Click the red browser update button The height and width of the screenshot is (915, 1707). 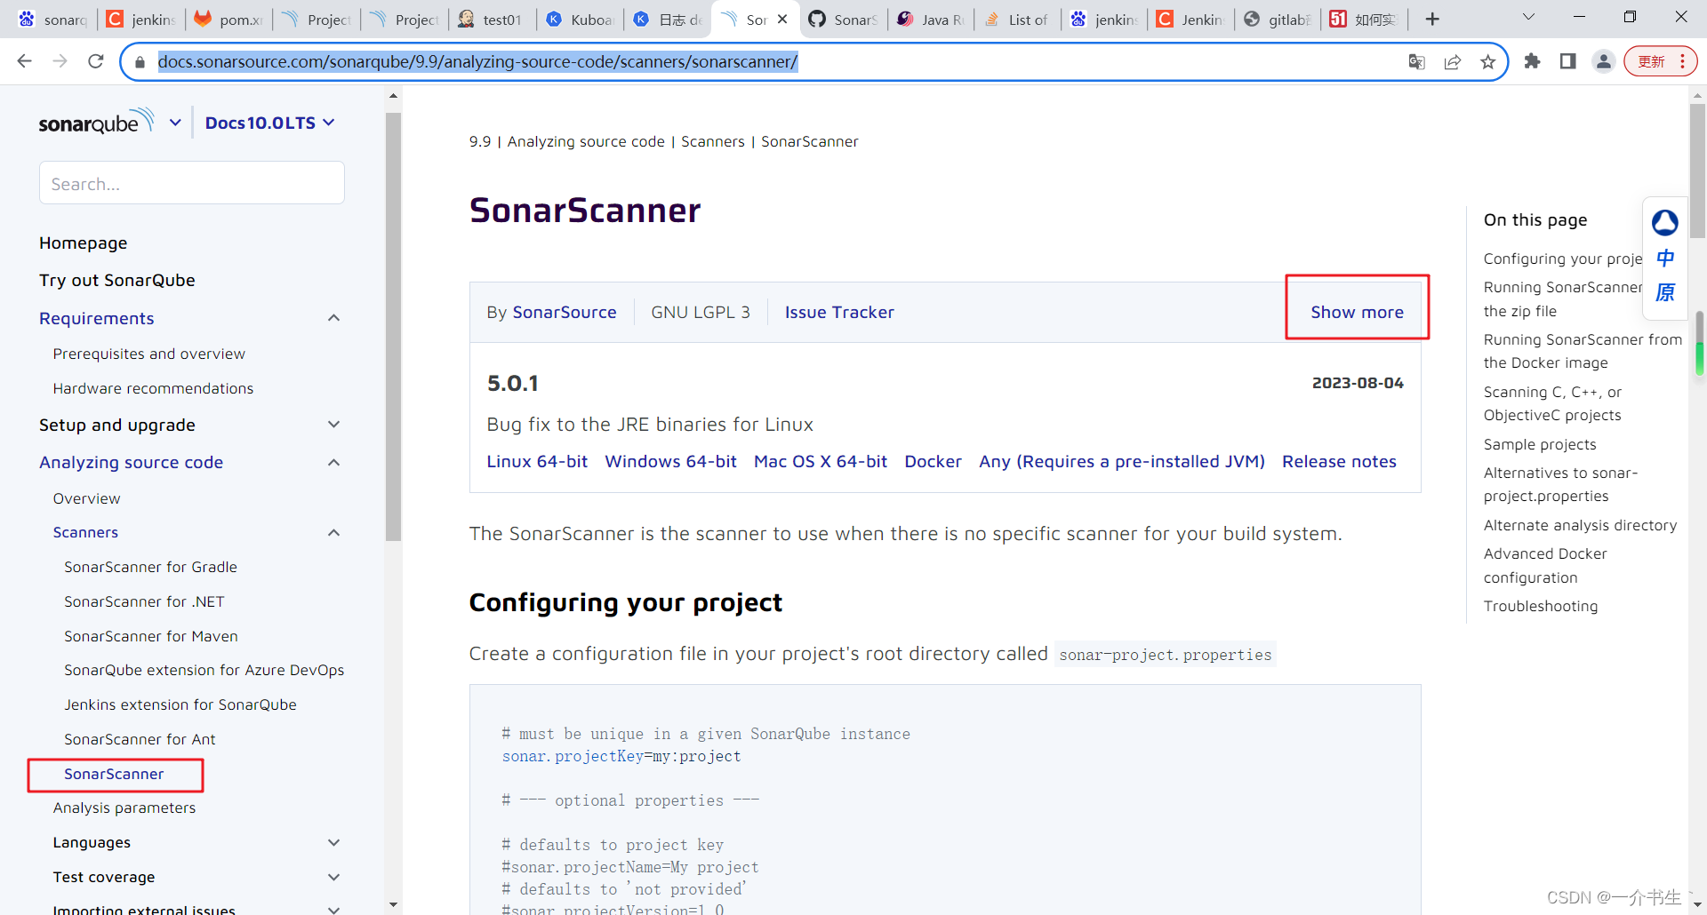tap(1660, 61)
